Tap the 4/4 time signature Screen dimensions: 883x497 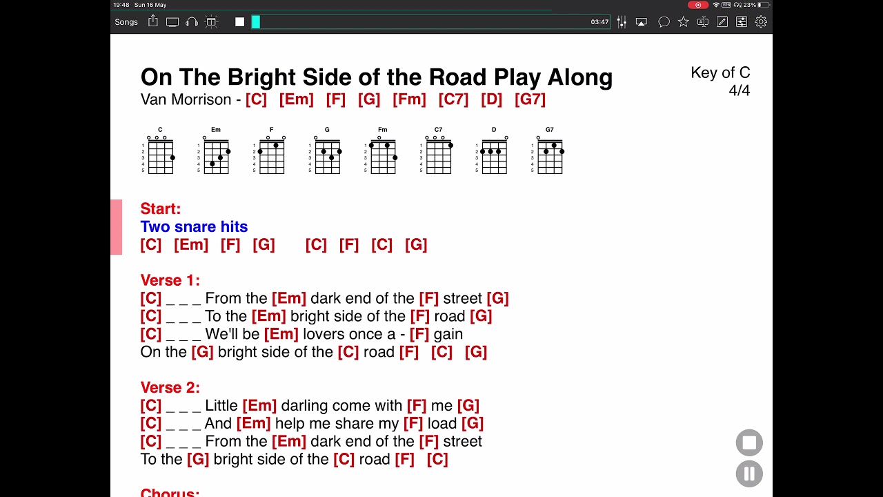tap(740, 90)
